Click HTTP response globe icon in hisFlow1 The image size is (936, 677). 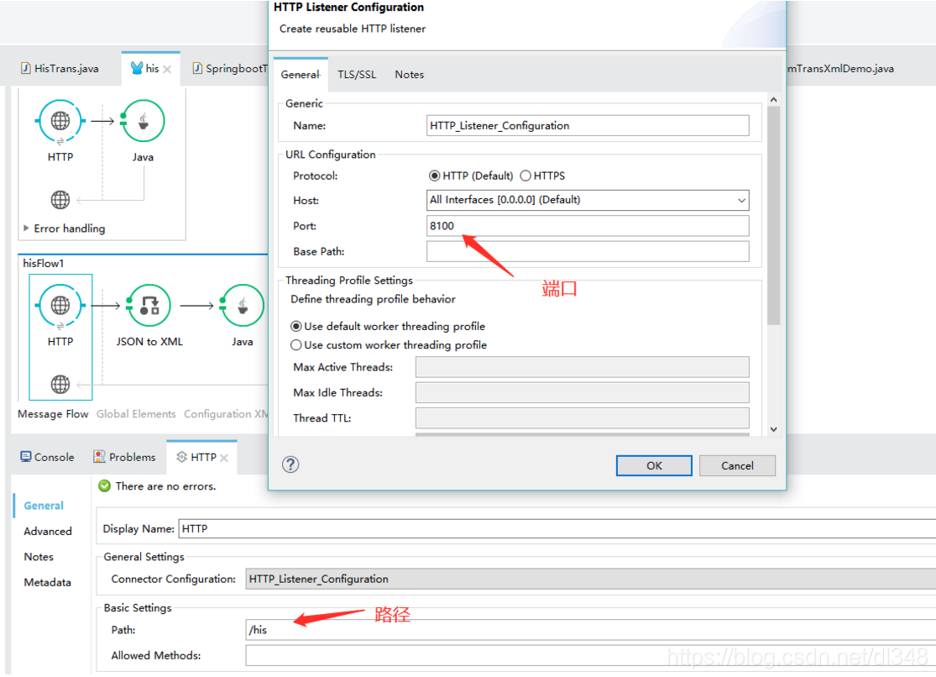point(60,384)
